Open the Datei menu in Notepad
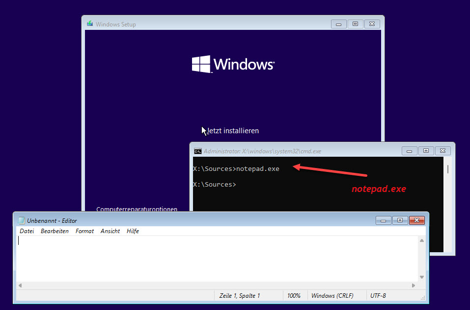 [x=27, y=231]
